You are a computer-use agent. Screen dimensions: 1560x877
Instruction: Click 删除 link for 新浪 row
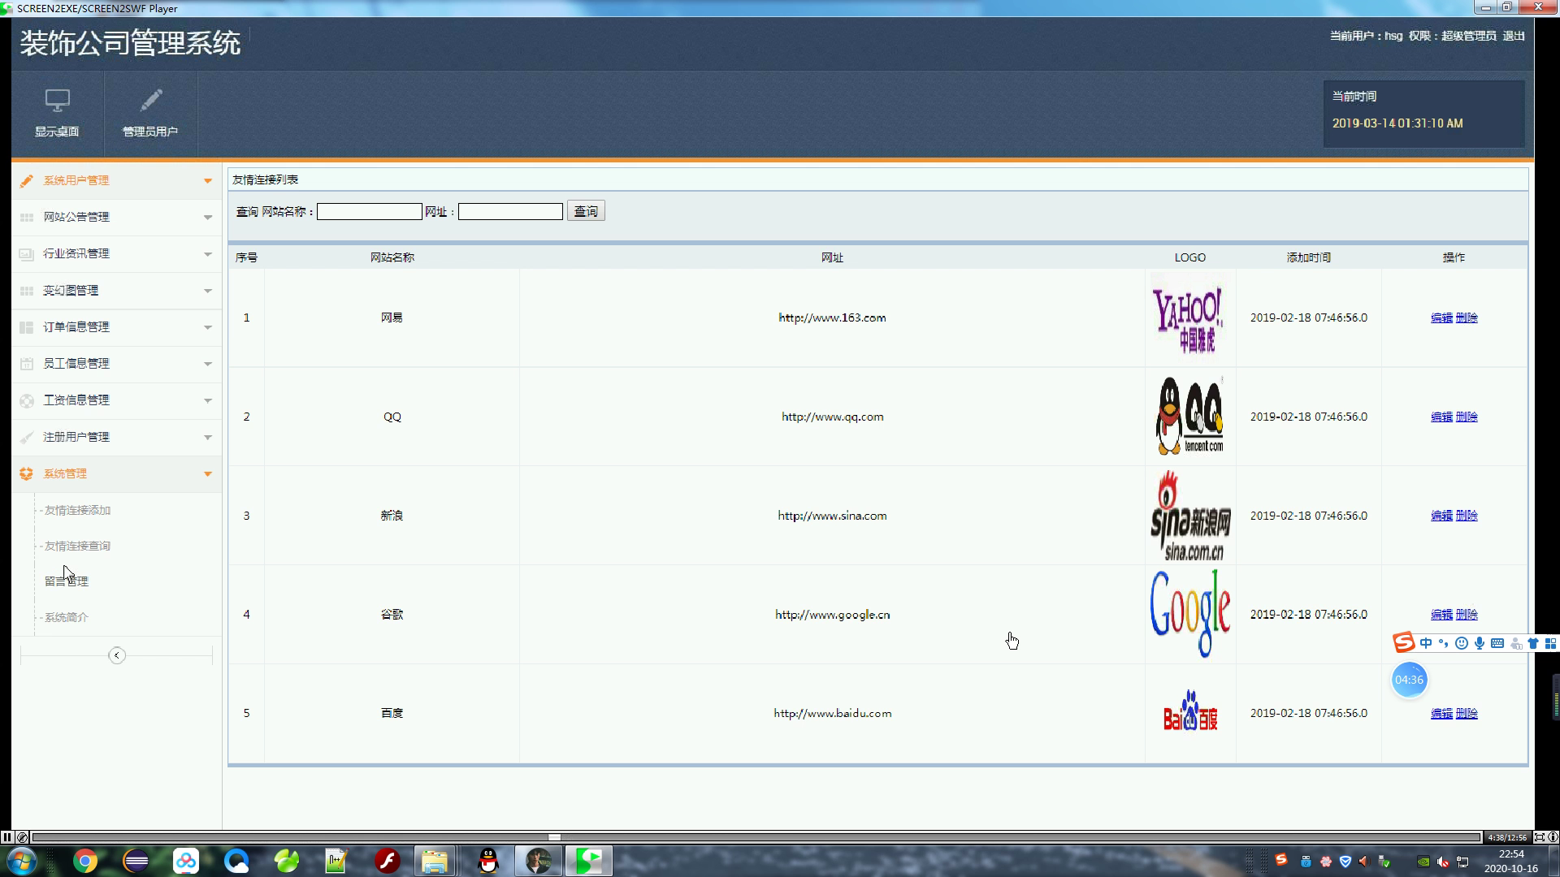click(1467, 516)
